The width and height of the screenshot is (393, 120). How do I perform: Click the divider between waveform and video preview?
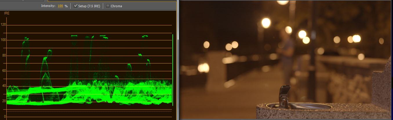click(x=178, y=61)
